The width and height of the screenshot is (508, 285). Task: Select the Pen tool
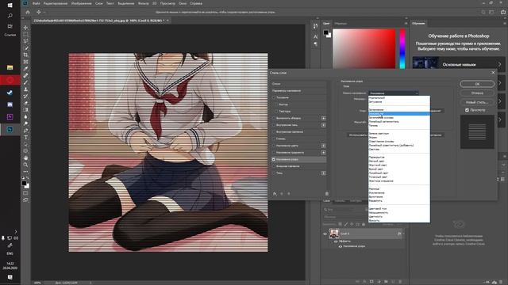pos(25,131)
